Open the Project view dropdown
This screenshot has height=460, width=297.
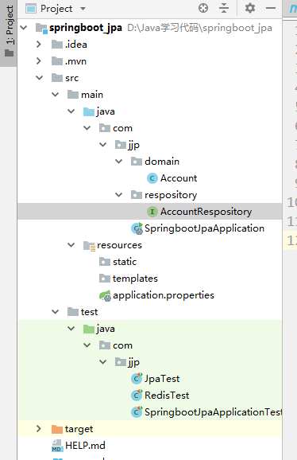tap(83, 9)
